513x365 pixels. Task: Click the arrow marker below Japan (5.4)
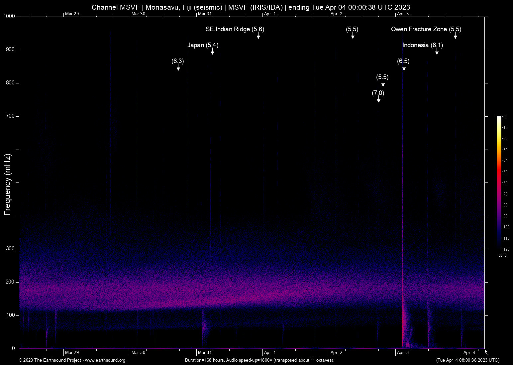[212, 52]
